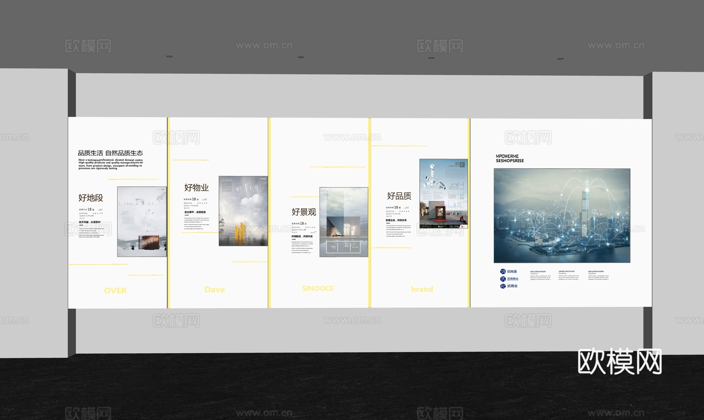This screenshot has width=704, height=420.
Task: Open the snowy building poster beside 好地段
Action: click(x=142, y=222)
